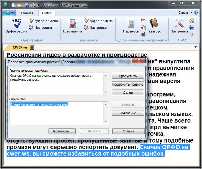Click the Исключить правило button
Screen dimensions: 202x169
128,84
